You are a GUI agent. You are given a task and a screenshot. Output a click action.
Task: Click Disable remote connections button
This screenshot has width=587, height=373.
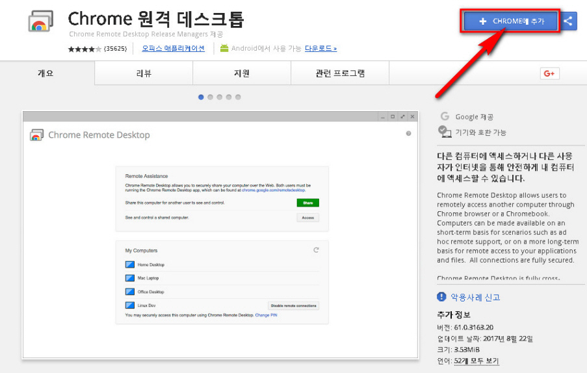(294, 305)
